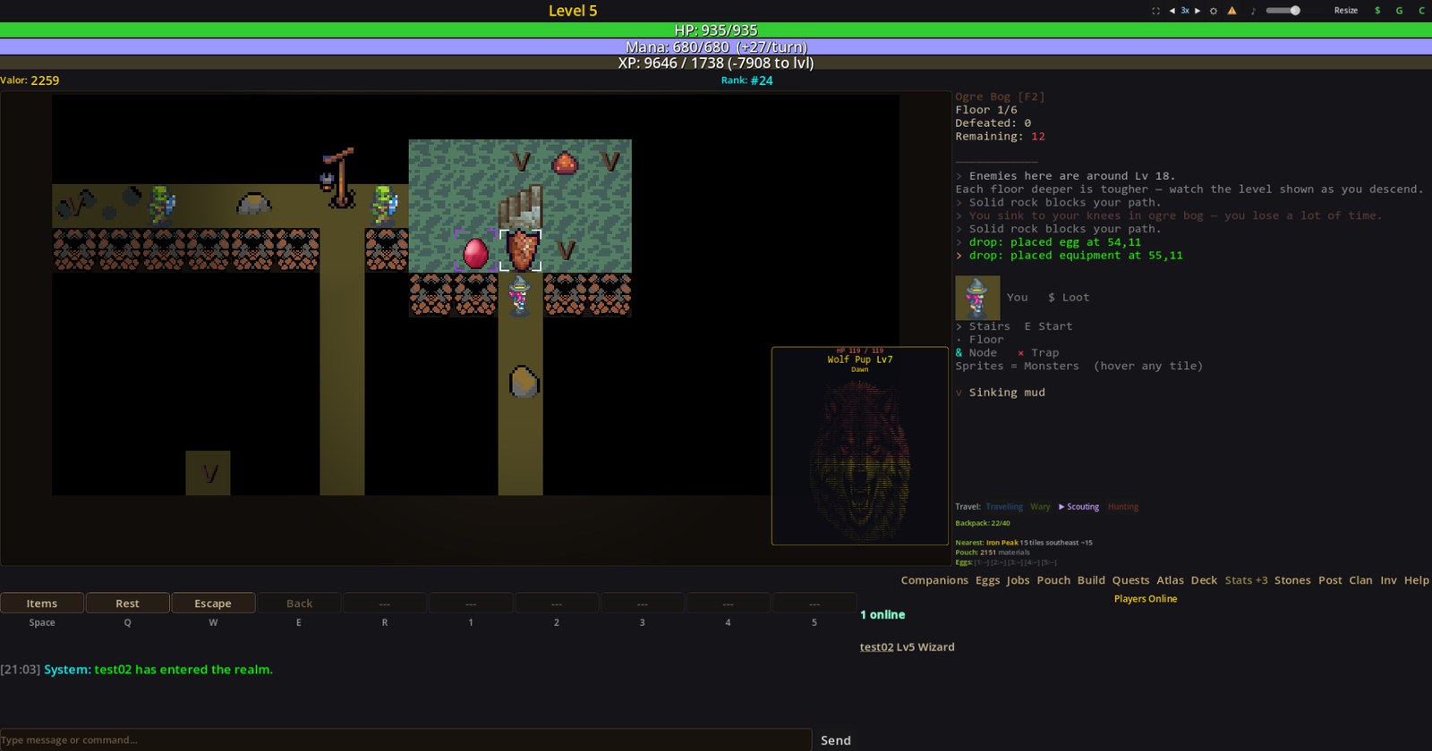Adjust the volume slider in the top bar
1432x751 pixels.
tap(1283, 11)
